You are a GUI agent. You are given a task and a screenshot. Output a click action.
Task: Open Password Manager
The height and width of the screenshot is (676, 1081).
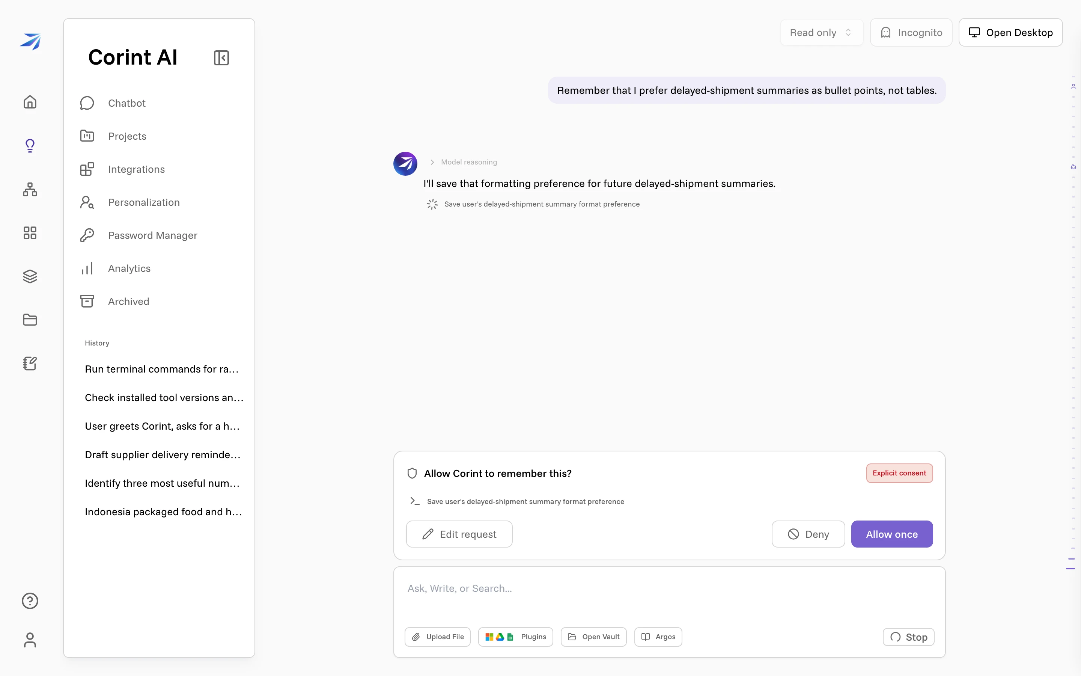(159, 235)
